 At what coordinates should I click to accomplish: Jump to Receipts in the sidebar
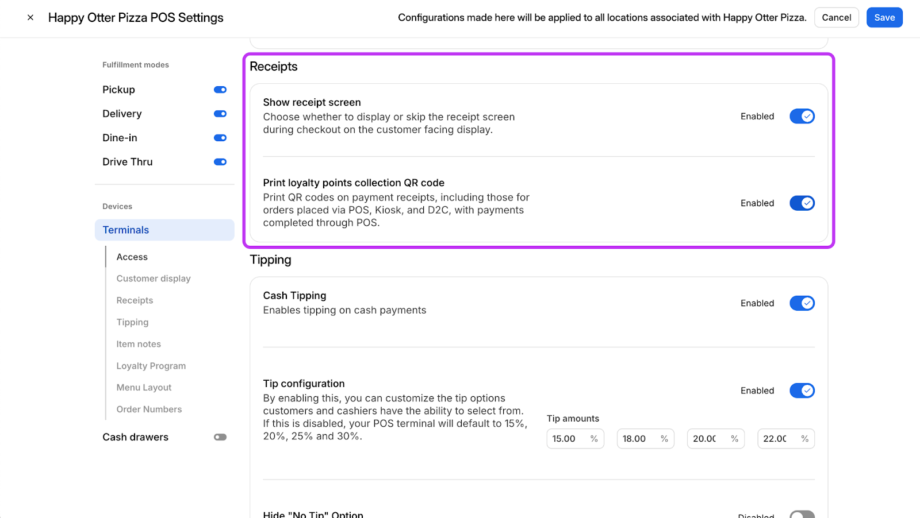click(135, 300)
